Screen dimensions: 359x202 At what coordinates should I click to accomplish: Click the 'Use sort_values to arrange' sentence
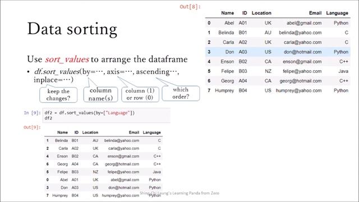point(107,59)
